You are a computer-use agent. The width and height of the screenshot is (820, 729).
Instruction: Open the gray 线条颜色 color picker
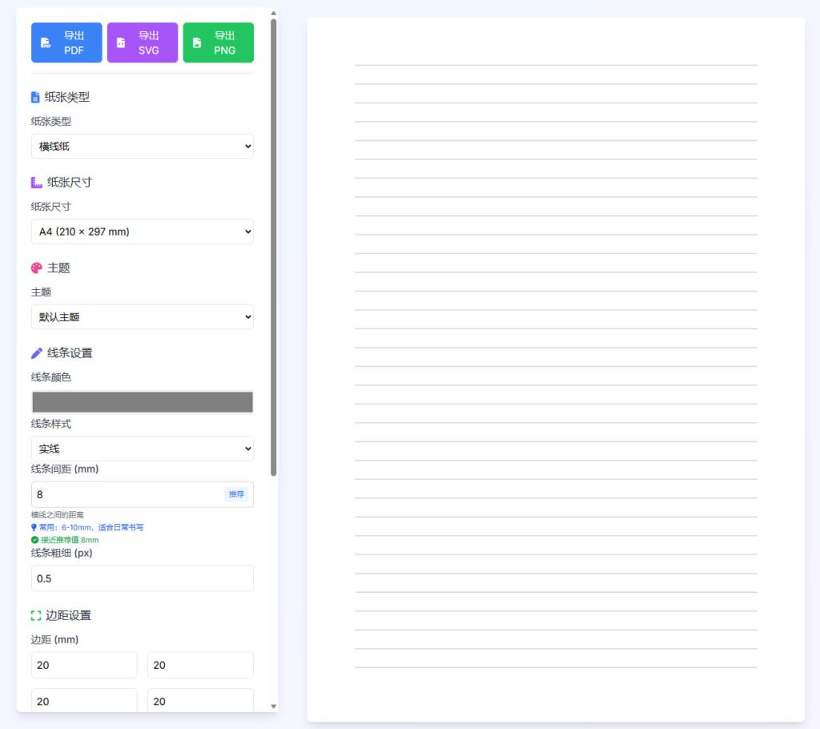click(x=143, y=402)
